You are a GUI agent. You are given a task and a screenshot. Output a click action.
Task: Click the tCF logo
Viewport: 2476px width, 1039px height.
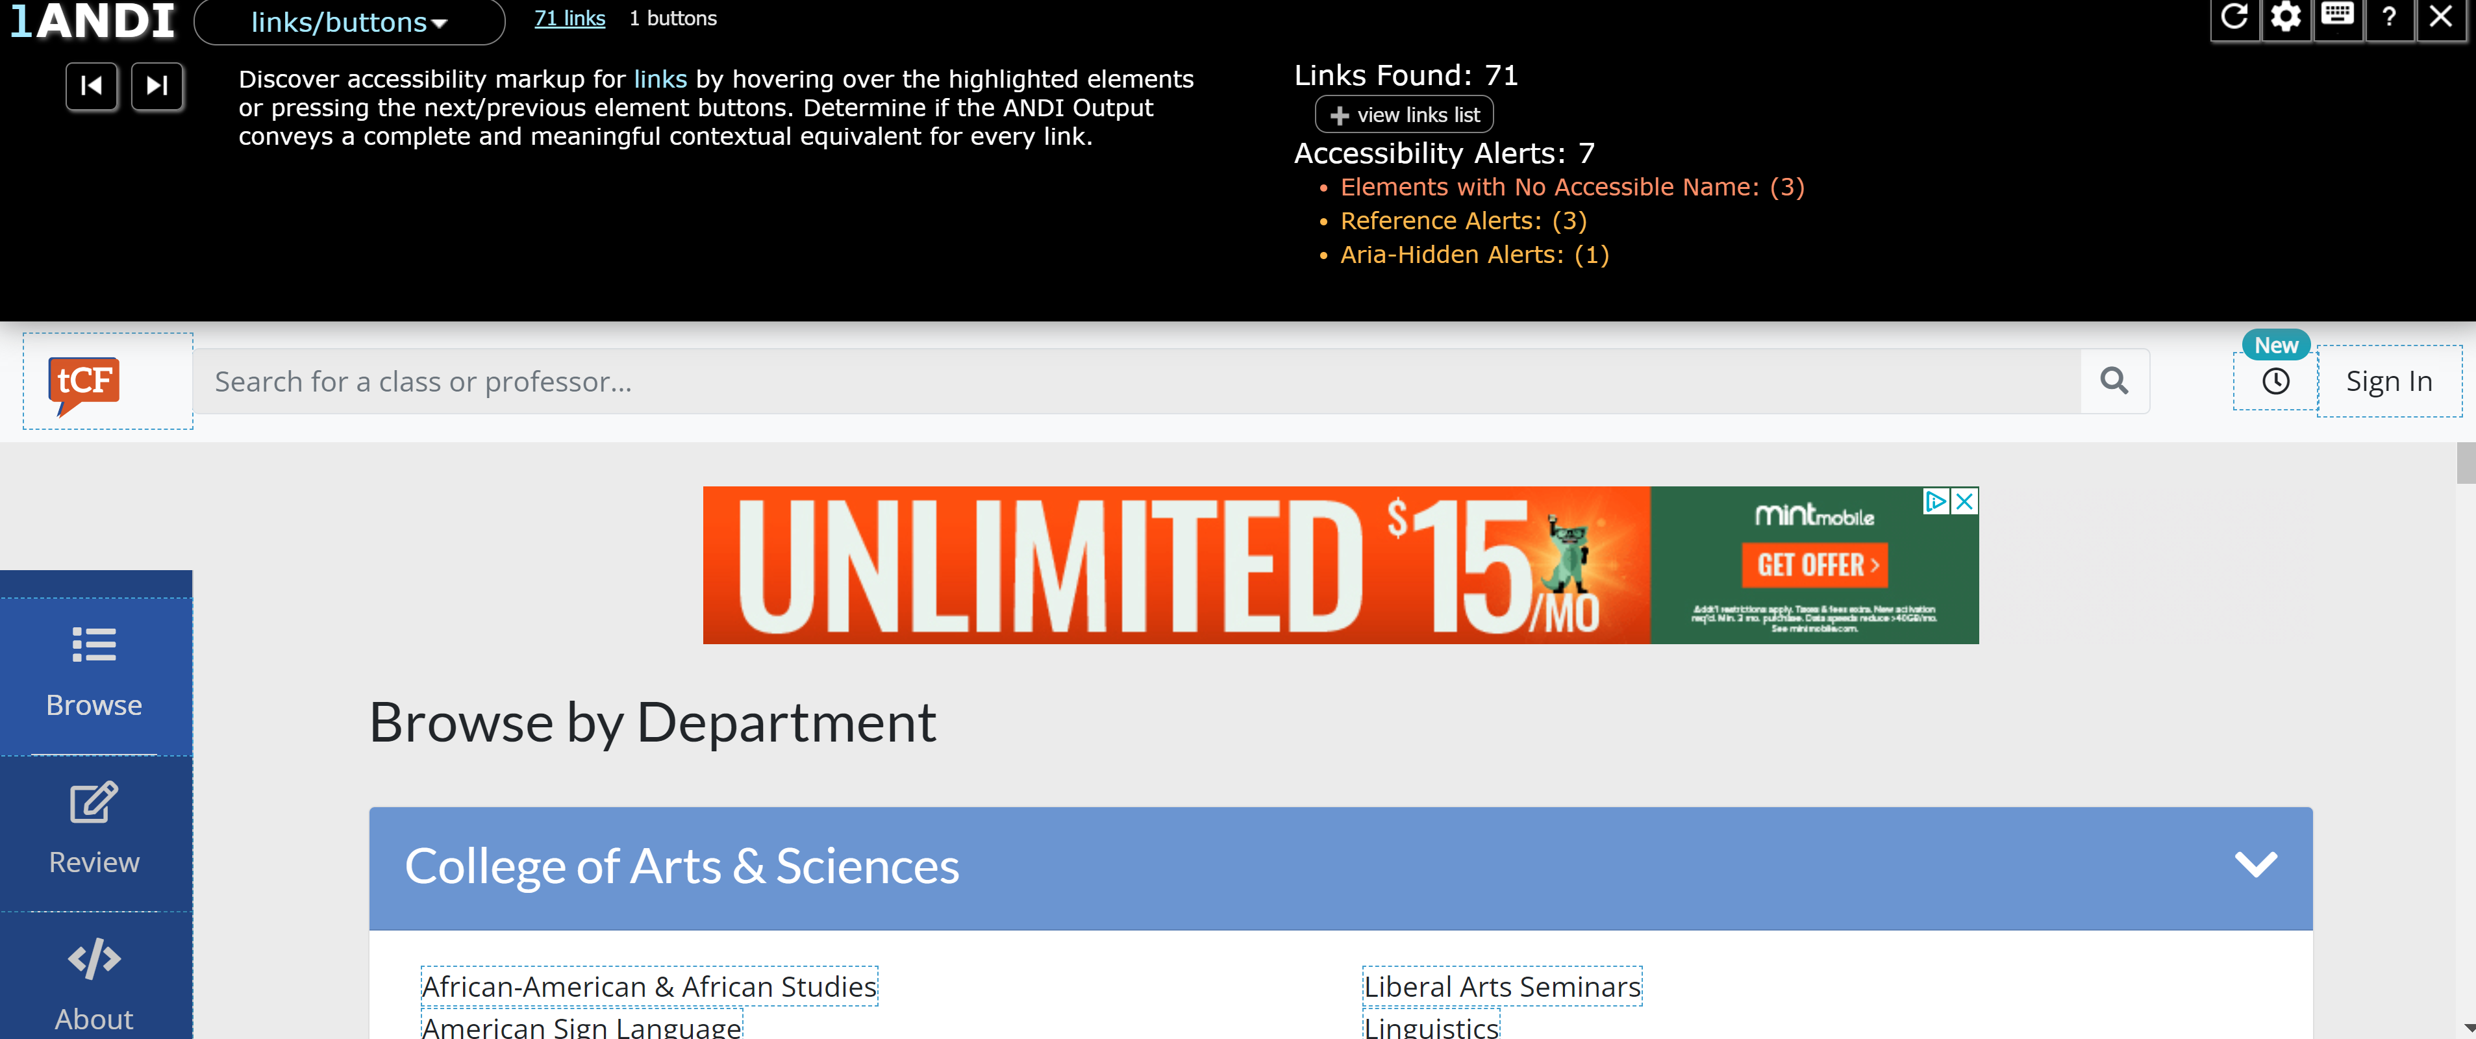[84, 382]
